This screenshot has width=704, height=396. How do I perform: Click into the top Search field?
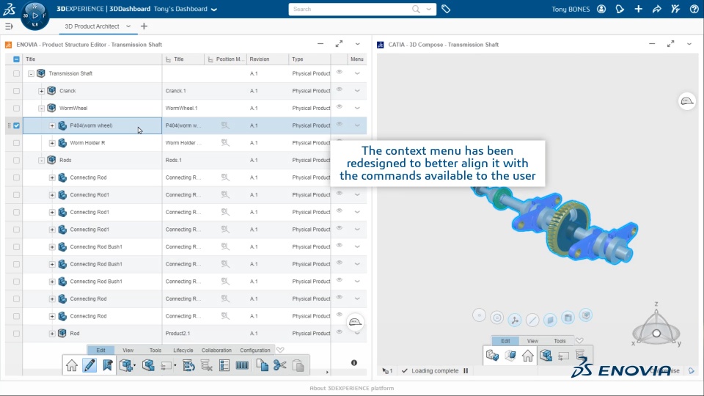point(351,9)
